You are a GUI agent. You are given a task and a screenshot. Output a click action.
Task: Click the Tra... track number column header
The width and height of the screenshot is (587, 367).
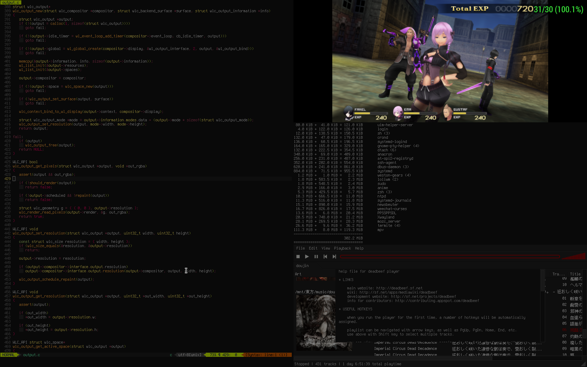pos(558,274)
